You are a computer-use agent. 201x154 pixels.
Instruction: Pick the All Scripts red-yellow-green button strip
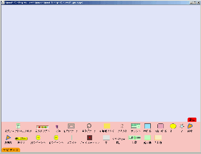[x=42, y=127]
